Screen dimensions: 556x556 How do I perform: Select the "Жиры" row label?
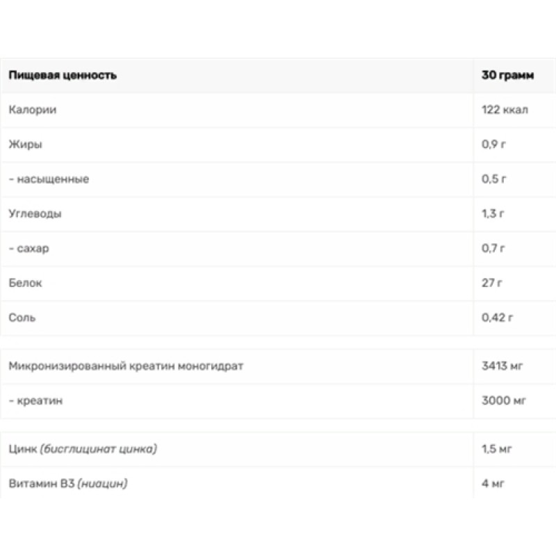(x=26, y=145)
